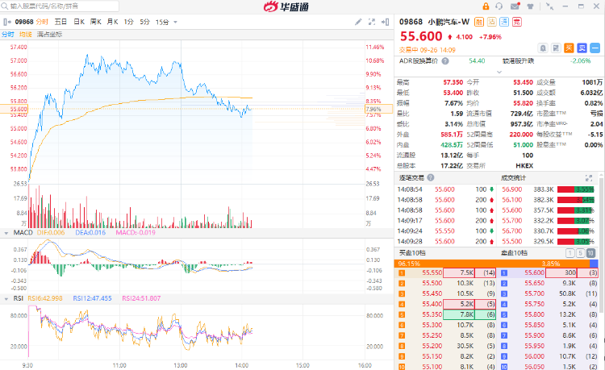Toggle the 均线 average line overlay

tap(26, 34)
